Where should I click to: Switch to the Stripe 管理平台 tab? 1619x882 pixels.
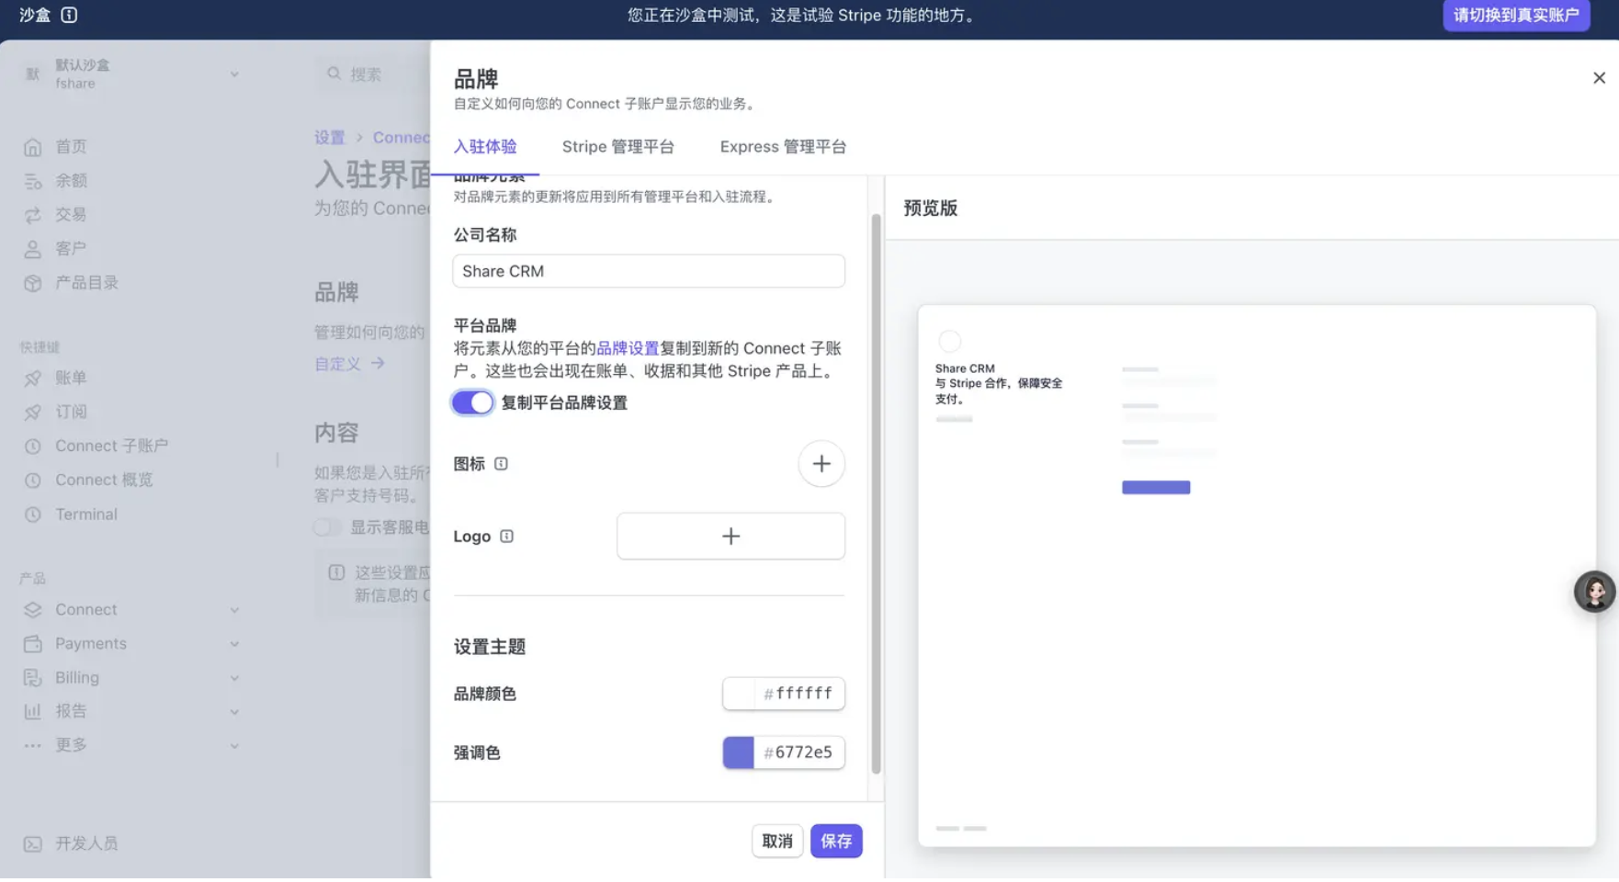click(618, 147)
